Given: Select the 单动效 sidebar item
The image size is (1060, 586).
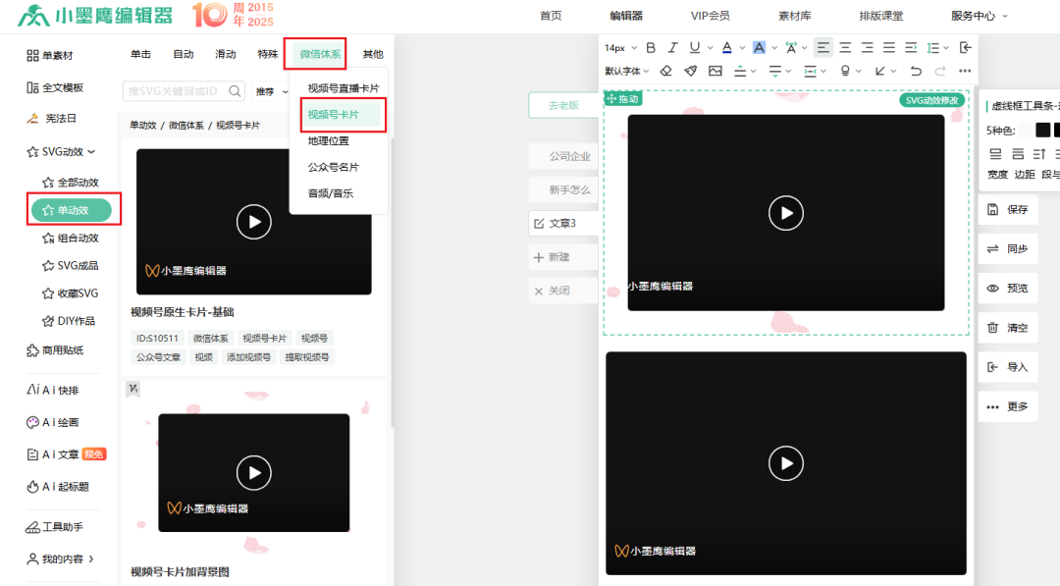Looking at the screenshot, I should pyautogui.click(x=73, y=210).
